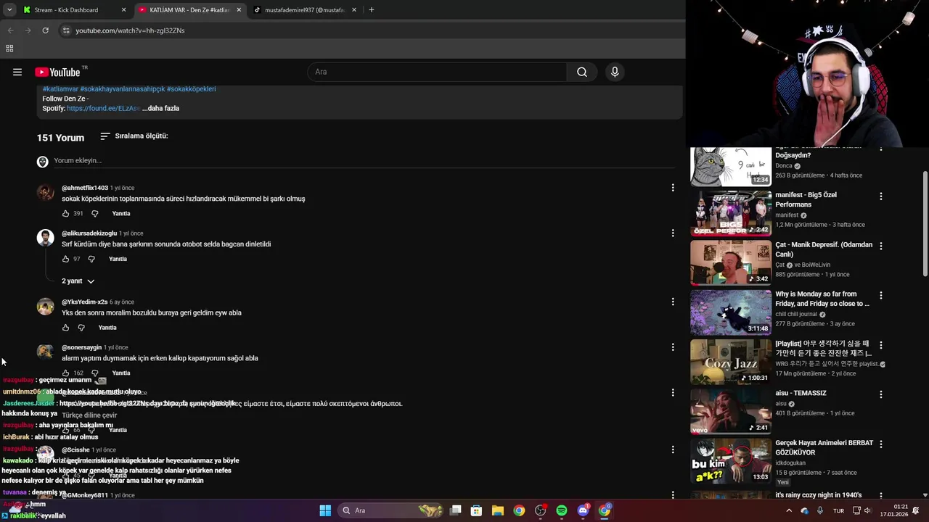This screenshot has width=929, height=522.
Task: Open Chrome apps grid in bookmarks bar
Action: pos(9,49)
